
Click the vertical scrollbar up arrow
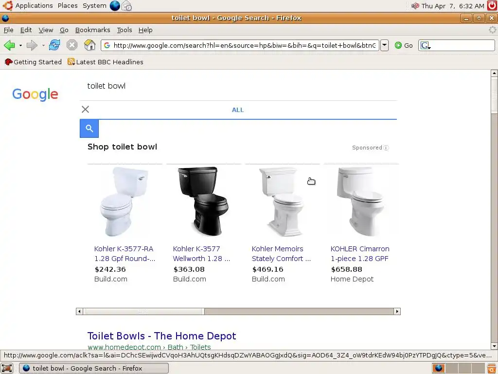click(x=494, y=73)
